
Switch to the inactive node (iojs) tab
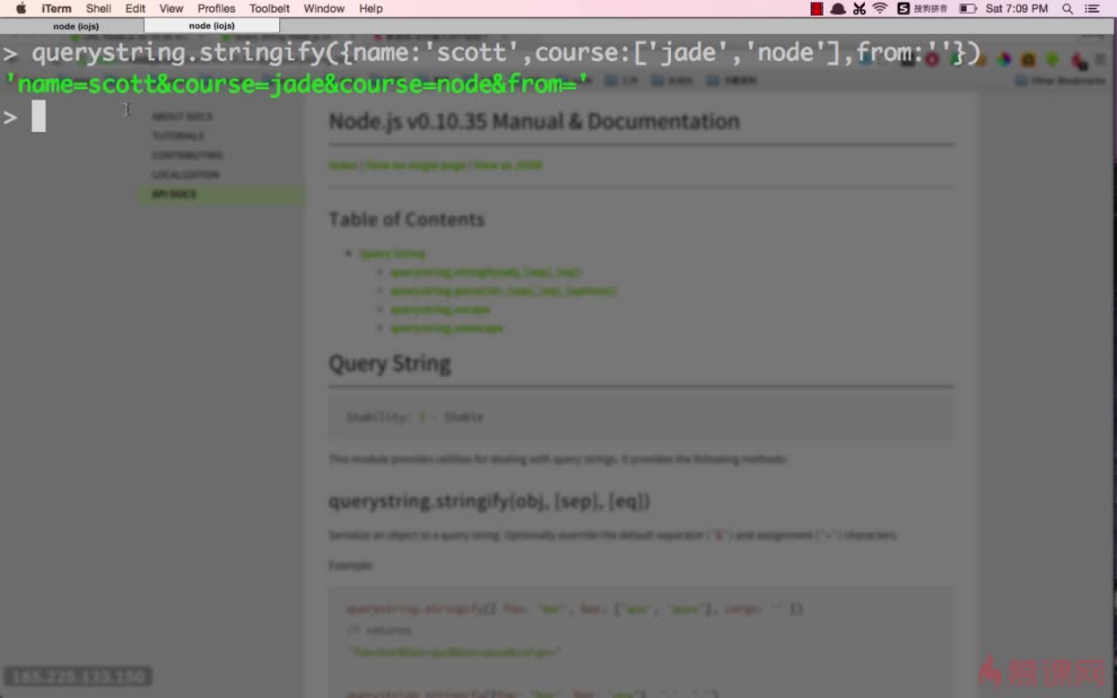(x=76, y=26)
